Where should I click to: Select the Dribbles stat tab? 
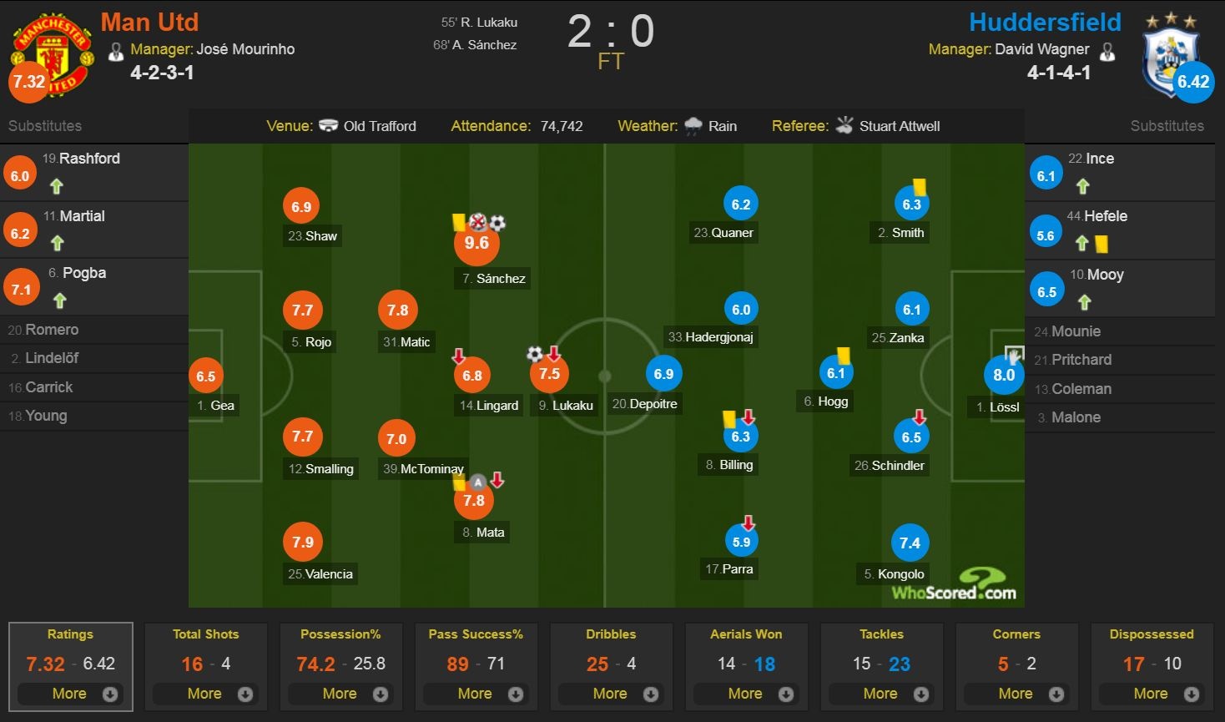coord(611,634)
